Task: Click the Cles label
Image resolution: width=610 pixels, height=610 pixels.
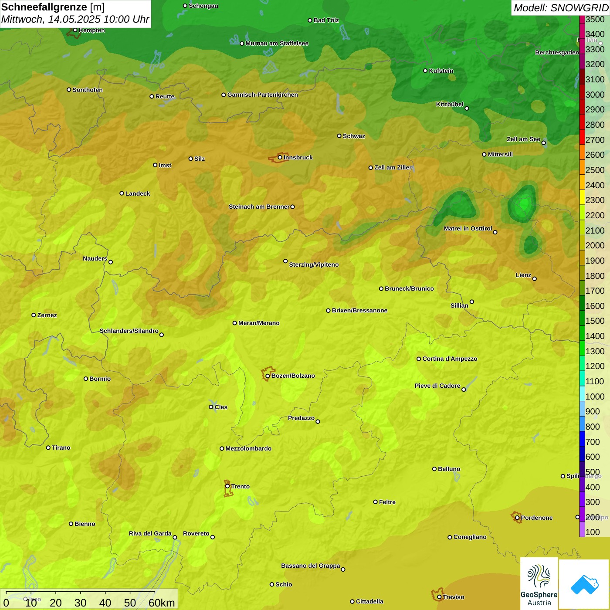Action: [x=221, y=407]
